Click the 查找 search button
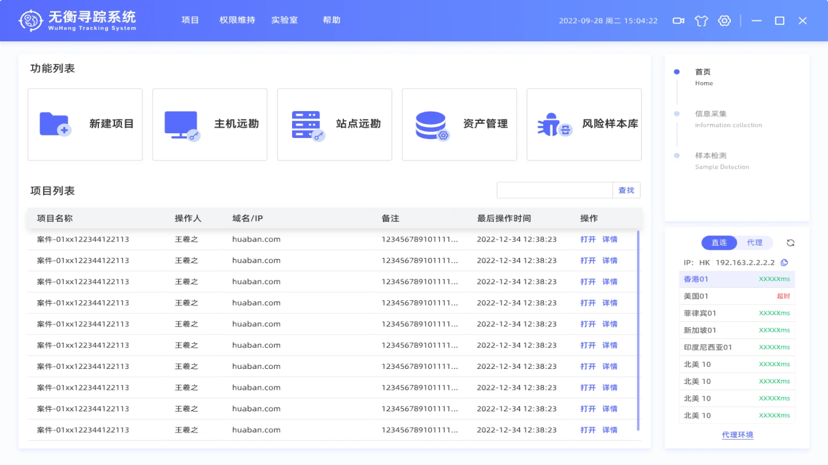The width and height of the screenshot is (828, 465). coord(626,190)
